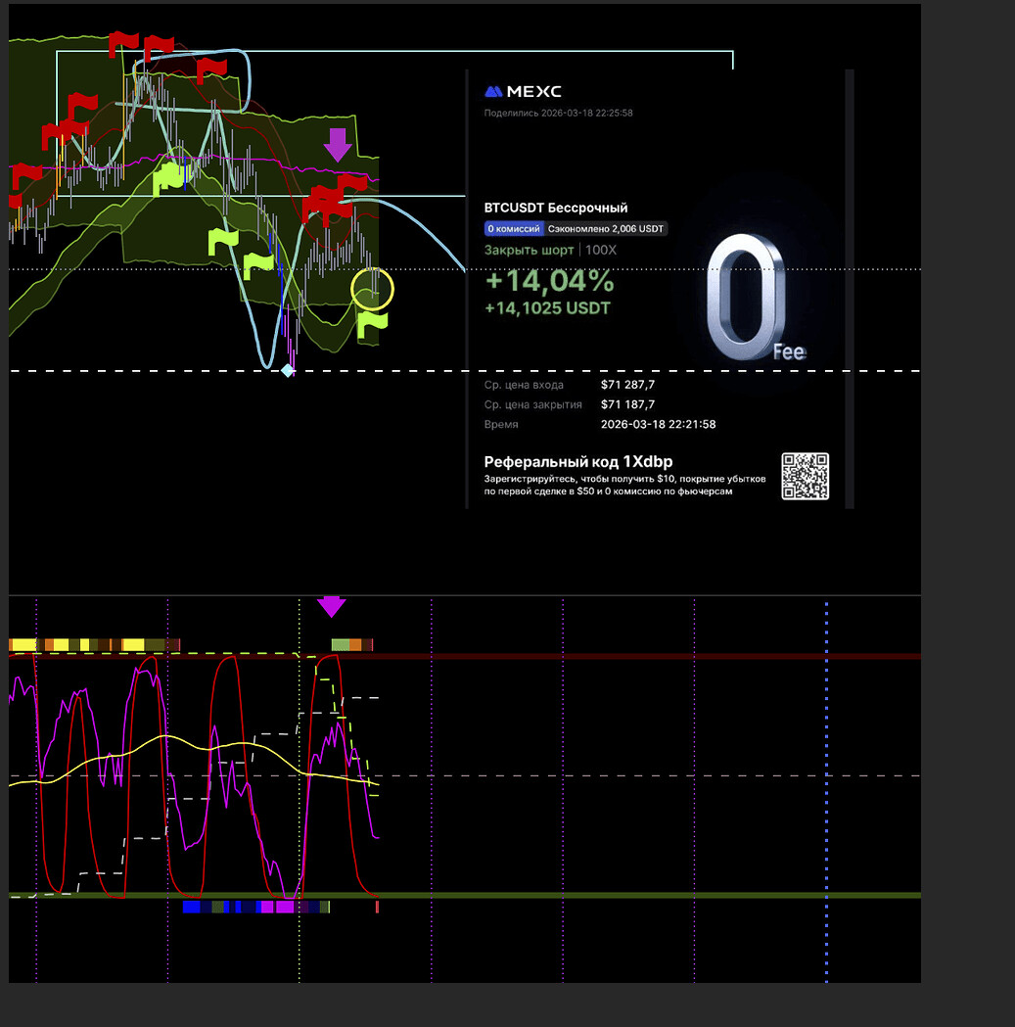Click the purple triangle marker above the oscillator
The height and width of the screenshot is (1027, 1015).
coord(331,606)
